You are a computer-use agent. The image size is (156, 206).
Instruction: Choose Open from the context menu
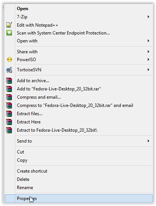(79, 9)
